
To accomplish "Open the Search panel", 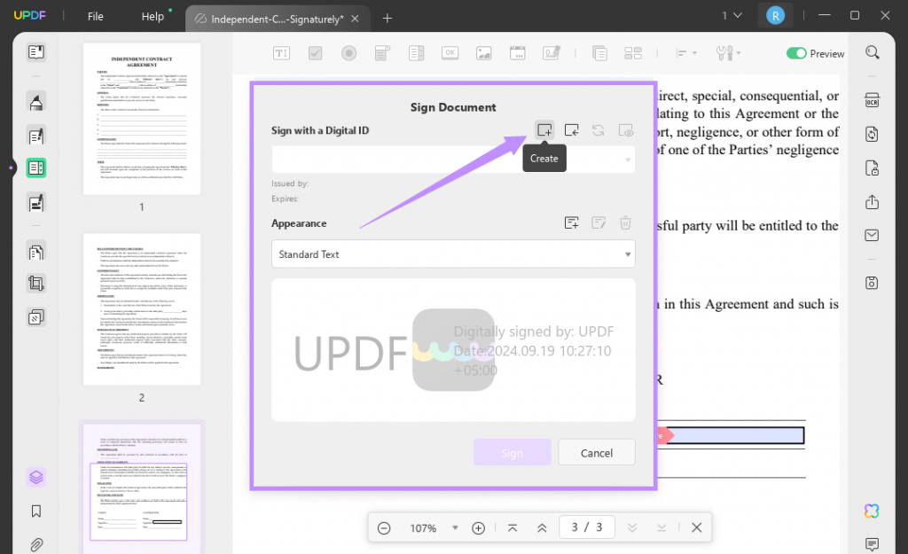I will pos(872,51).
